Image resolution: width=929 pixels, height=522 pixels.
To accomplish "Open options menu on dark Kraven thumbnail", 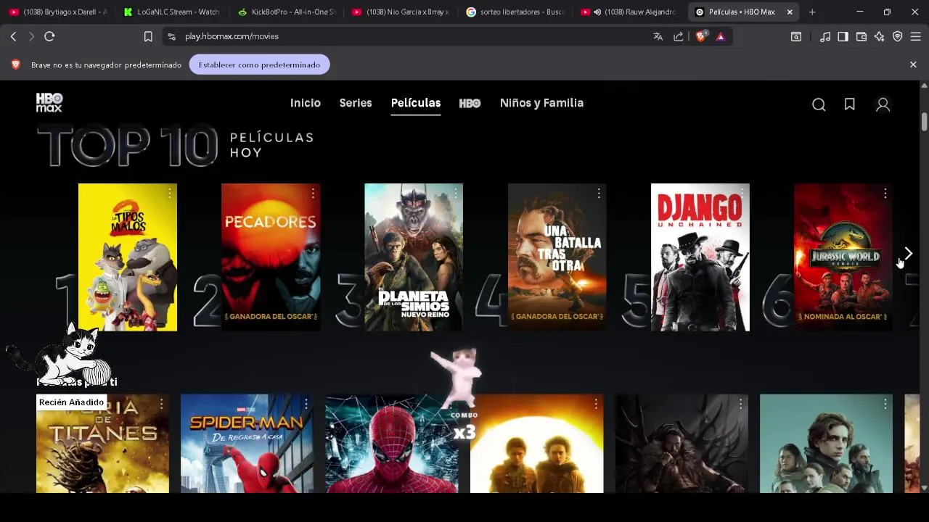I will tap(740, 404).
